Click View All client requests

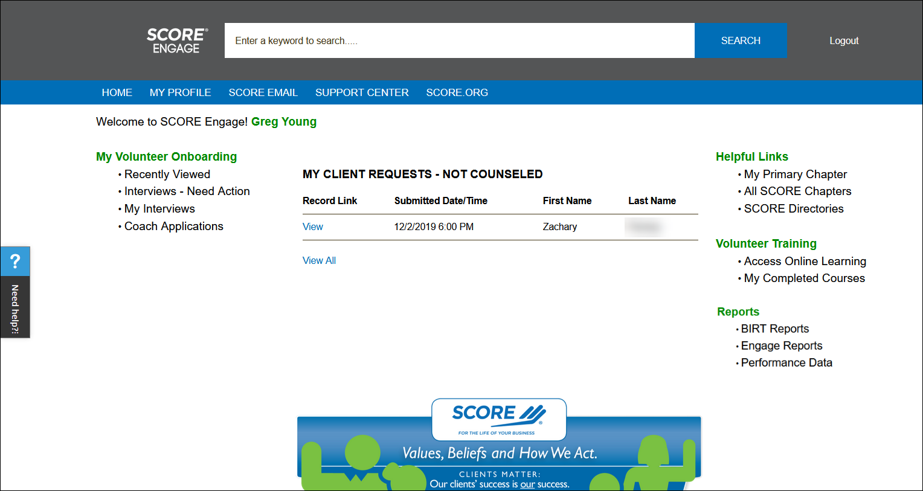click(319, 260)
